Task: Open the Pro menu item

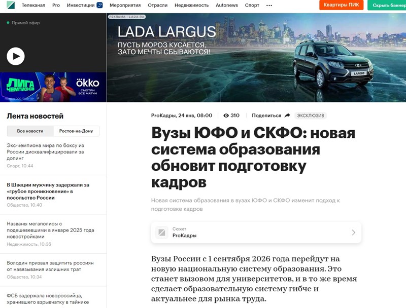Action: 56,5
